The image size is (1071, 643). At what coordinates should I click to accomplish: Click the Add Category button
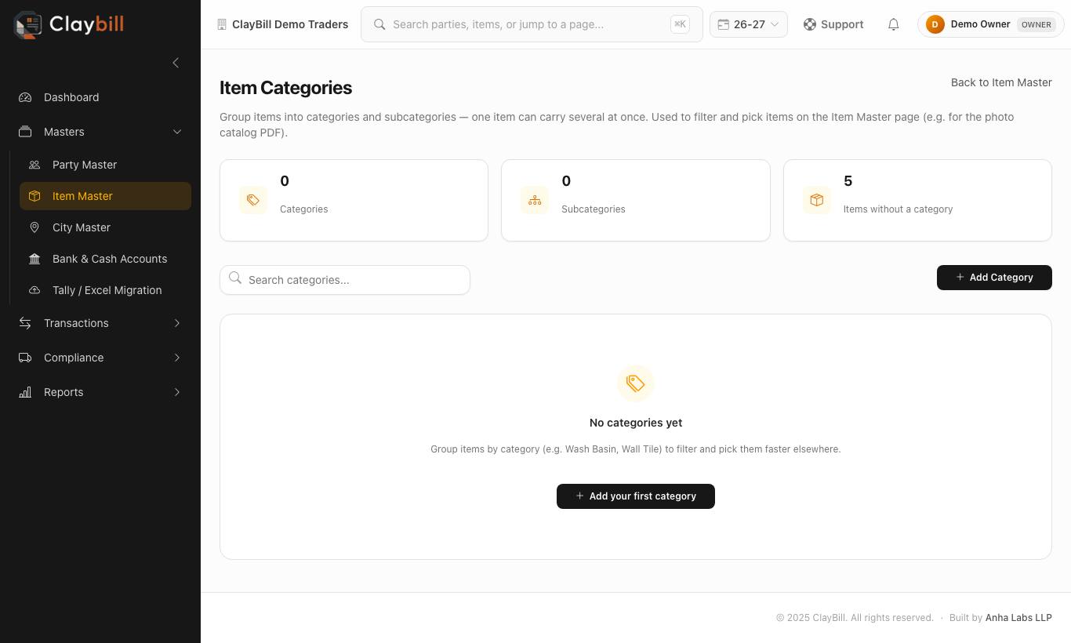coord(994,278)
